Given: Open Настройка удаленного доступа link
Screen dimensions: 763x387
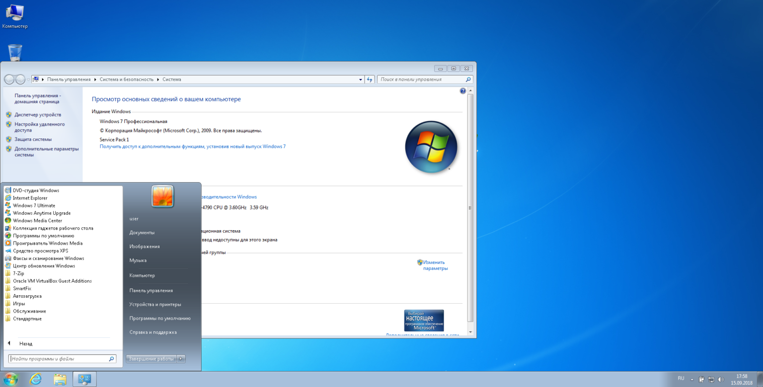Looking at the screenshot, I should 40,127.
